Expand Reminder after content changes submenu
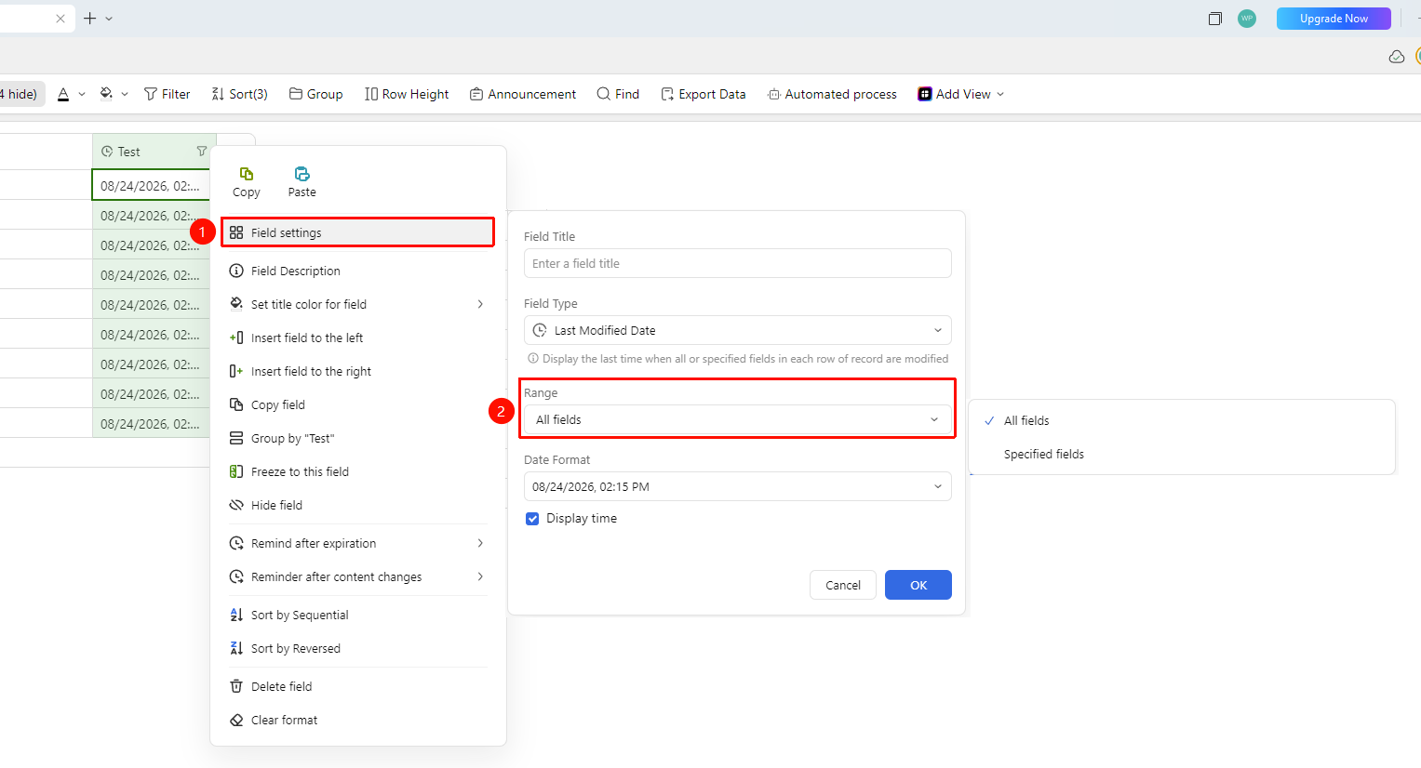Screen dimensions: 1421x768 point(358,576)
